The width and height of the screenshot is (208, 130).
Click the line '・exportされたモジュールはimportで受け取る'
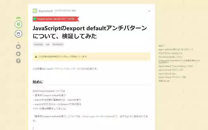click(57, 104)
